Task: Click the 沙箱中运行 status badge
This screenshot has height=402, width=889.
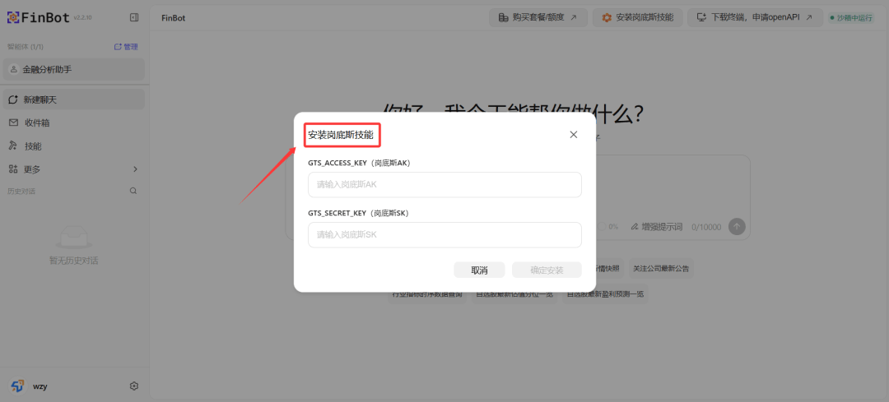Action: coord(851,17)
